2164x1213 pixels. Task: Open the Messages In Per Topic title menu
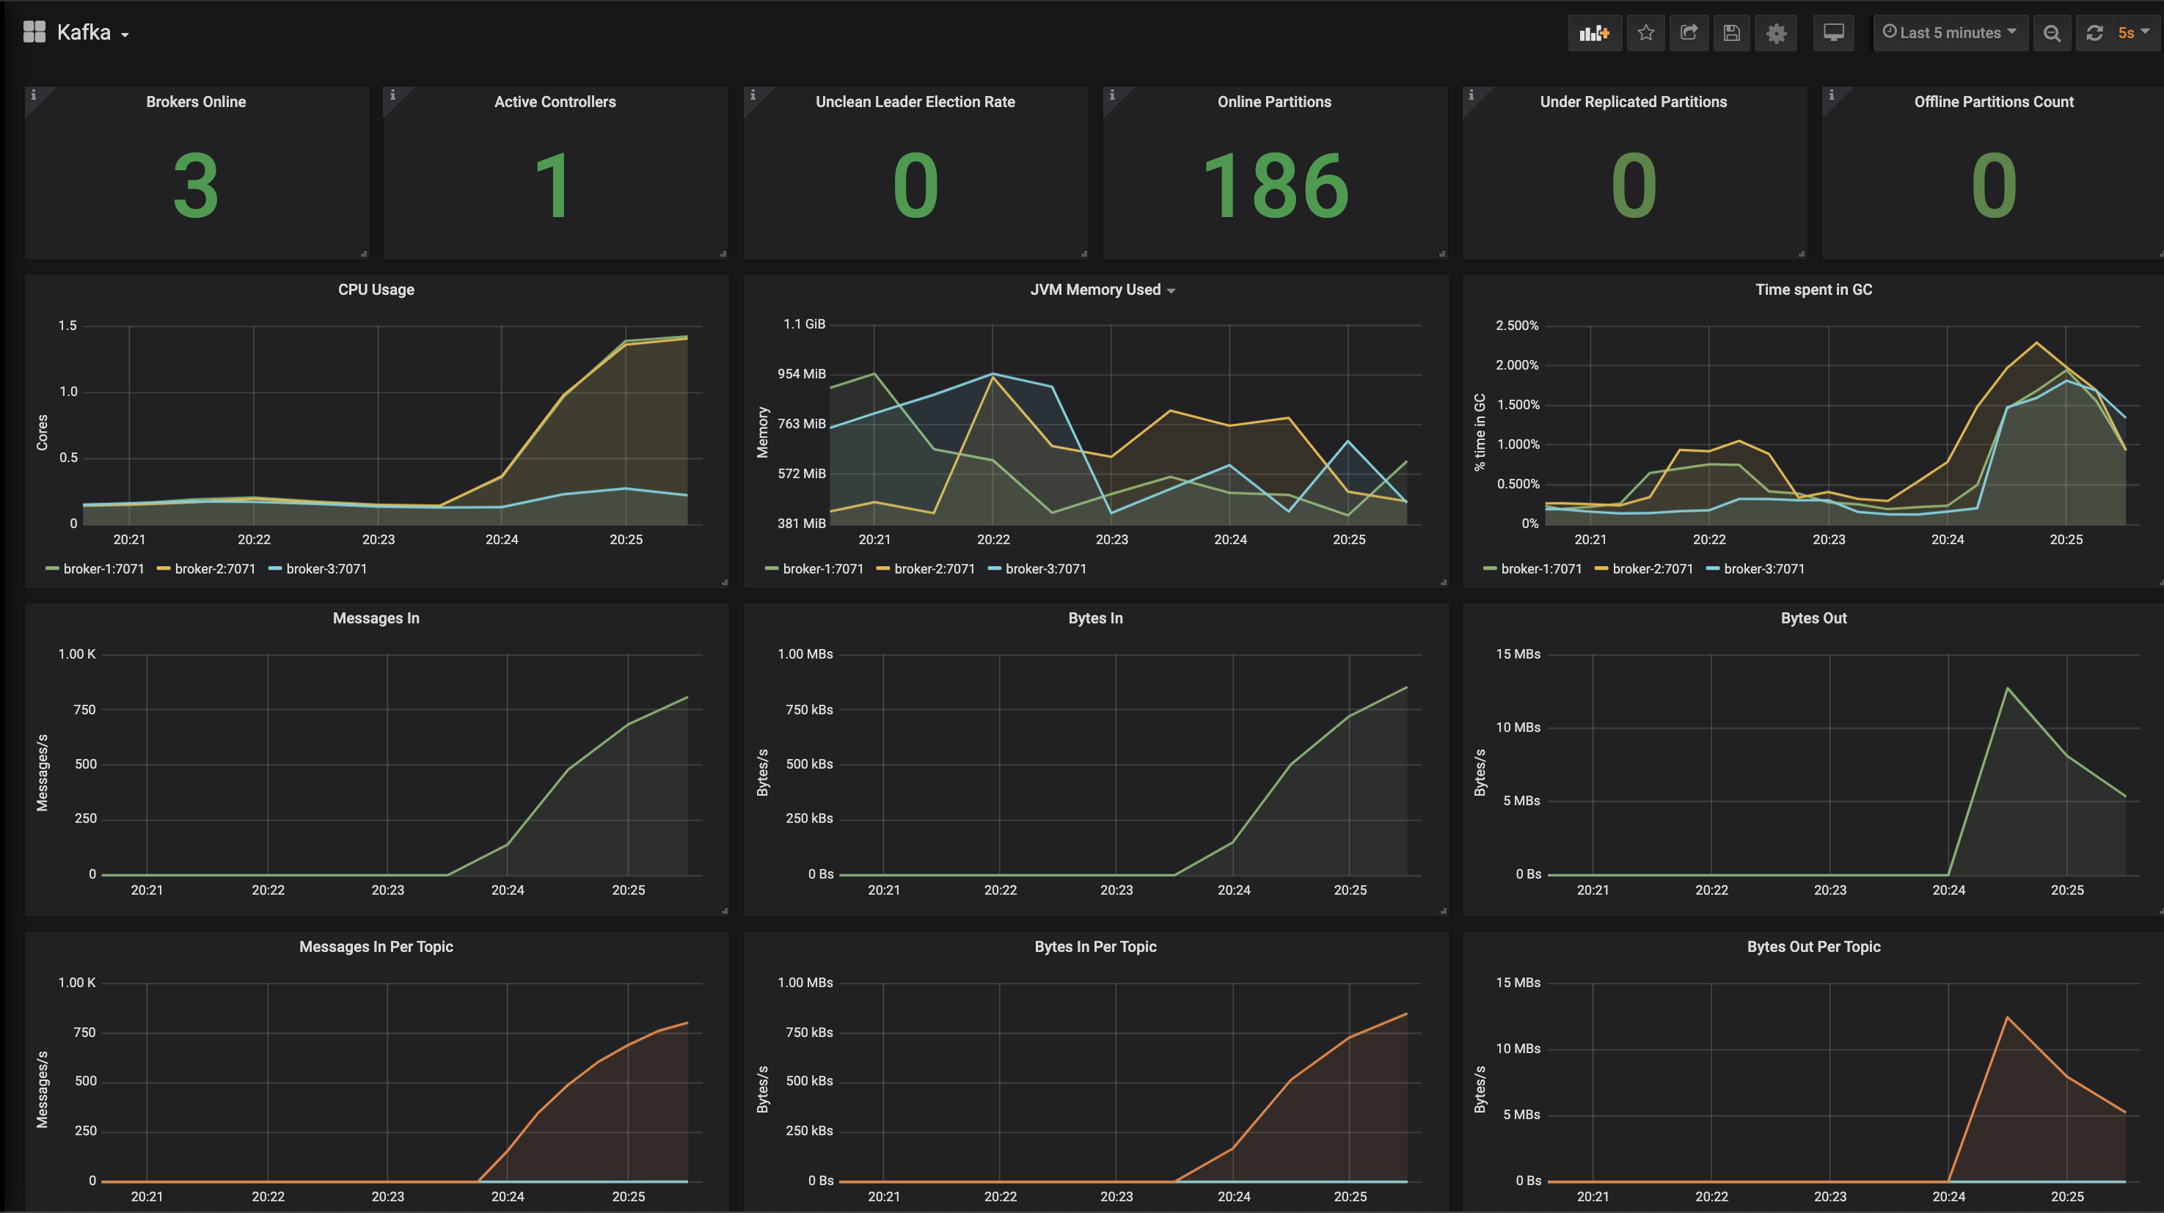pos(376,947)
